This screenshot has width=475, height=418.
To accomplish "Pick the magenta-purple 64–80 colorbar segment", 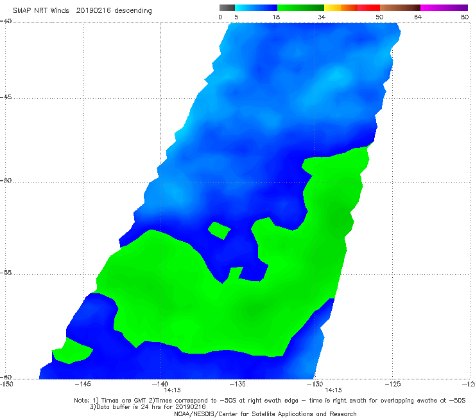I will [x=444, y=8].
